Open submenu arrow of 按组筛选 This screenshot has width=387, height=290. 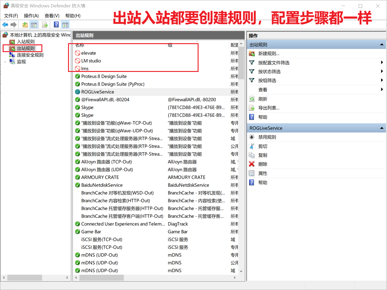382,80
